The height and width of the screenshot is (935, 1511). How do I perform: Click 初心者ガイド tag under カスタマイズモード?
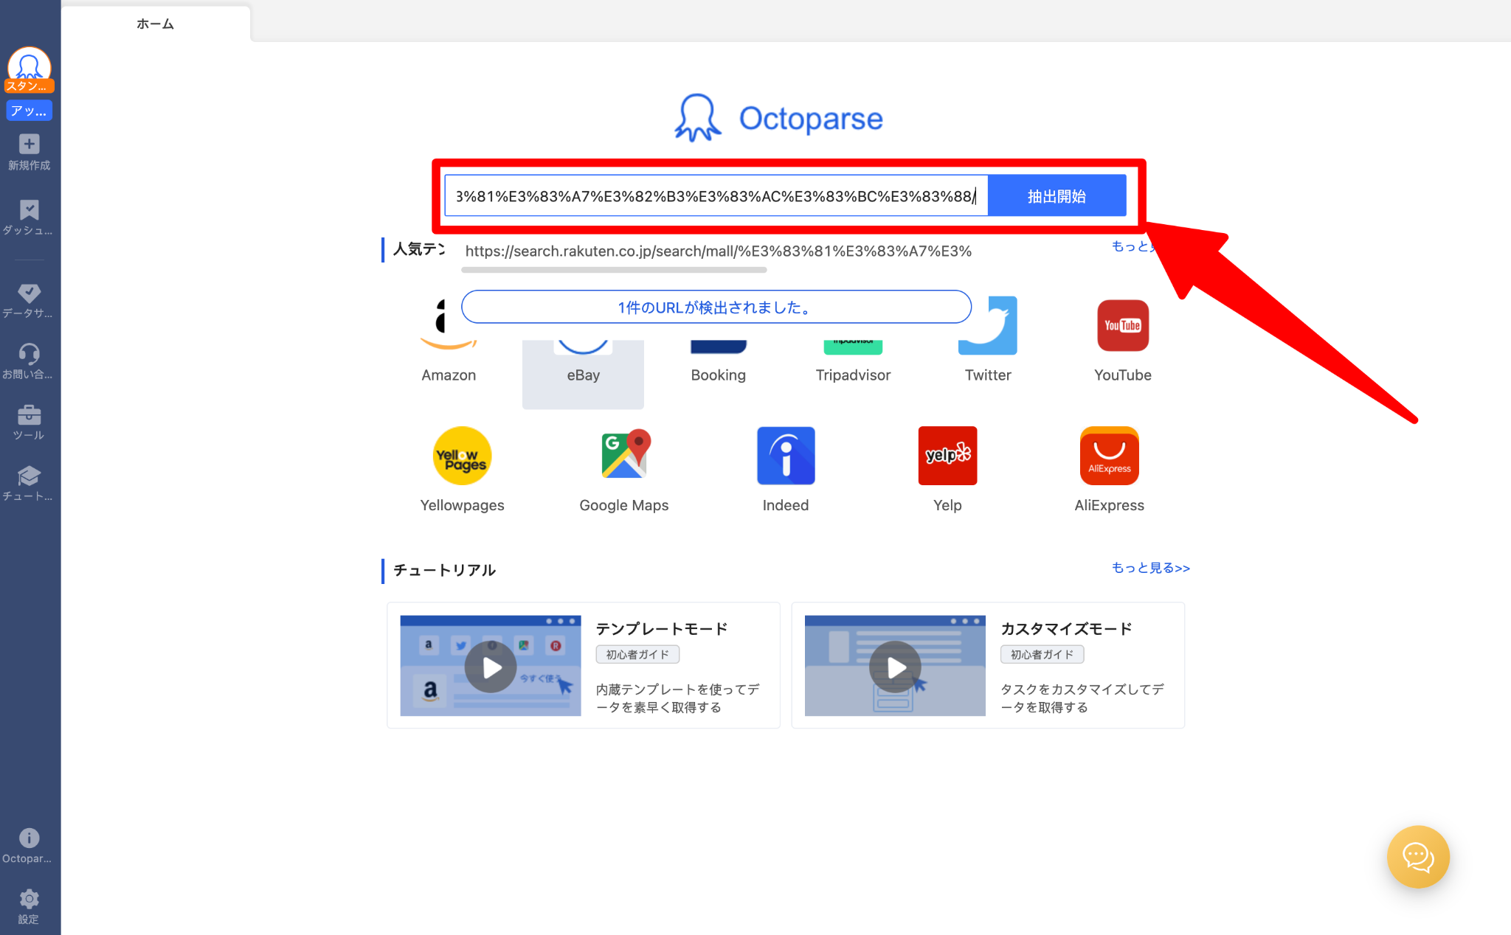point(1042,654)
